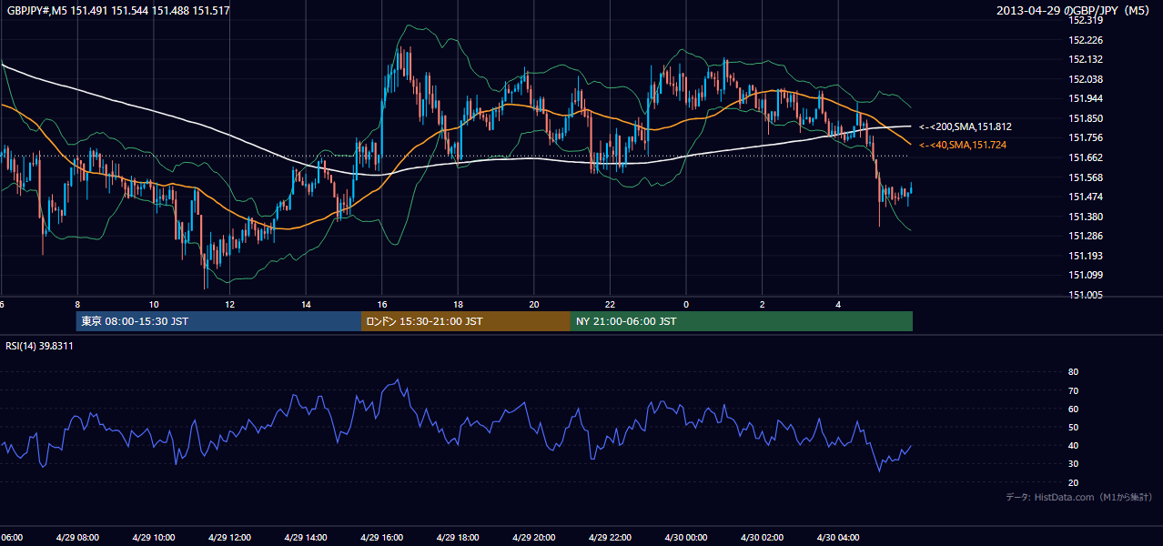Click the date label 4/29 18:00
Viewport: 1163px width, 546px height.
tap(458, 537)
